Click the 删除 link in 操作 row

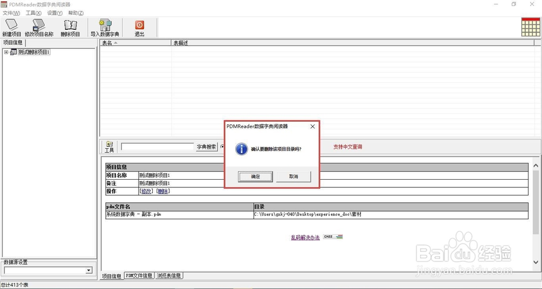163,191
